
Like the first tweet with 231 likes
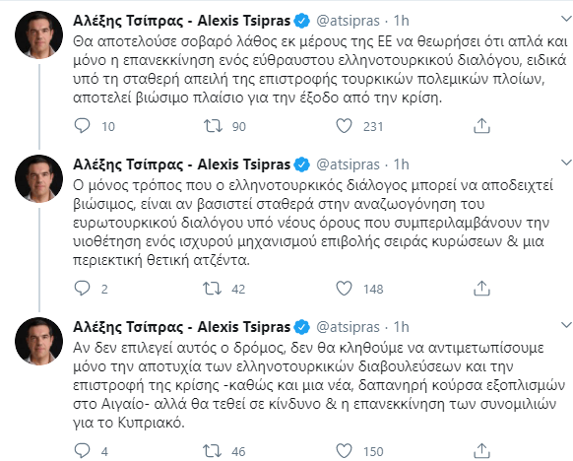click(x=344, y=126)
